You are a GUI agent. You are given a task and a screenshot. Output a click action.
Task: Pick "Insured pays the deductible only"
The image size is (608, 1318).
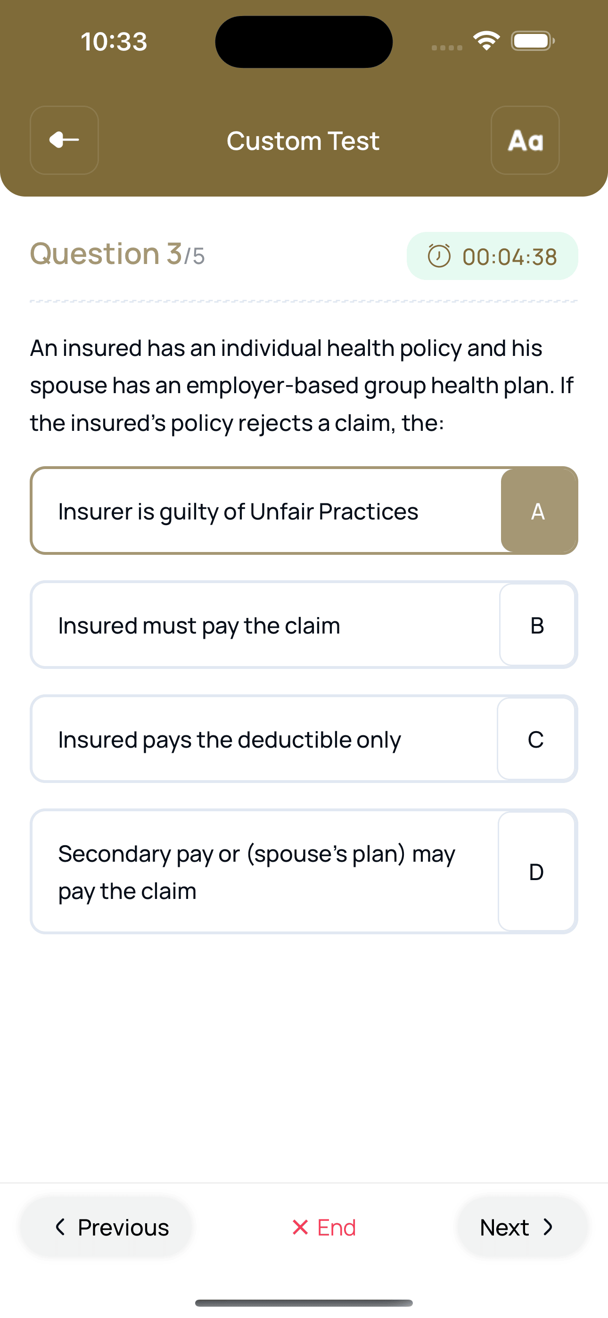click(x=229, y=739)
